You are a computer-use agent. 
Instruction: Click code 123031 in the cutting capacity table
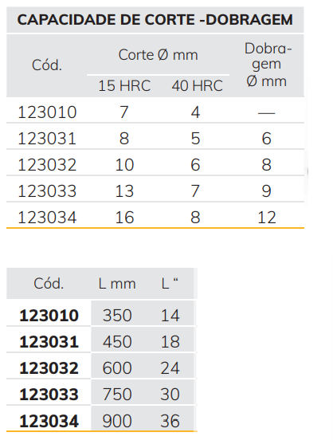(47, 139)
